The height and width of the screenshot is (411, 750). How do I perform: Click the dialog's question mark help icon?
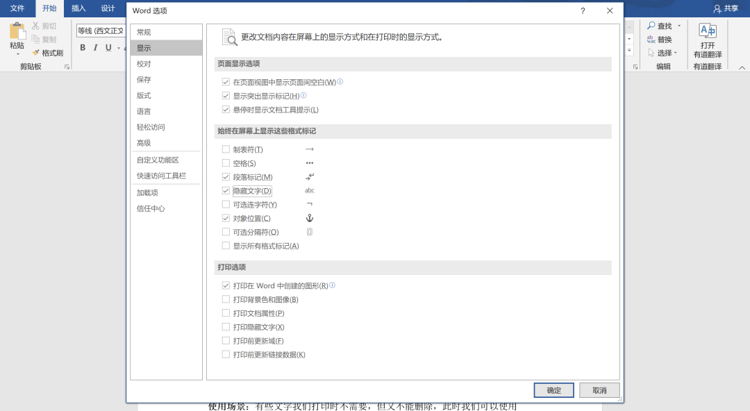pos(583,11)
